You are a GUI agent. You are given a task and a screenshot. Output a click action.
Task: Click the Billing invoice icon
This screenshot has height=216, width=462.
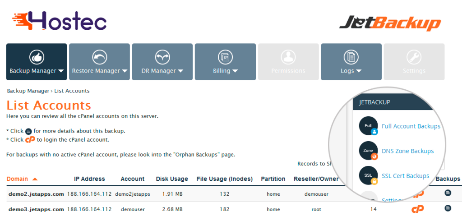coord(226,57)
